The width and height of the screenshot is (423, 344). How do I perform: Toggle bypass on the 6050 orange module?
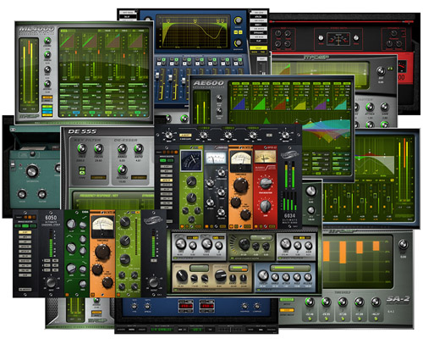(x=92, y=294)
